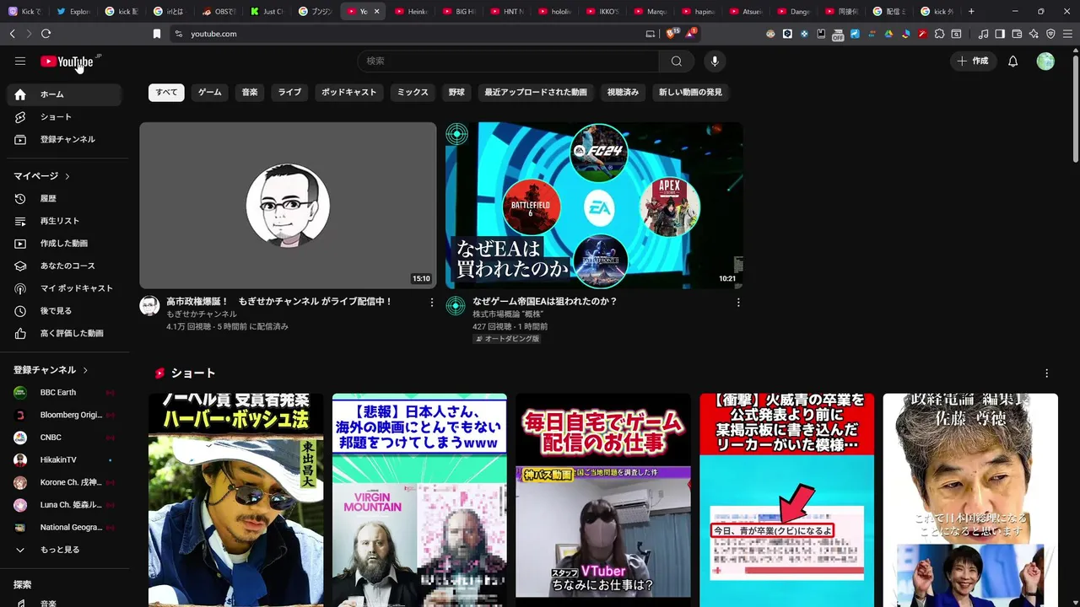This screenshot has width=1080, height=607.
Task: Click the 高市政権爆誕 video title
Action: point(279,301)
